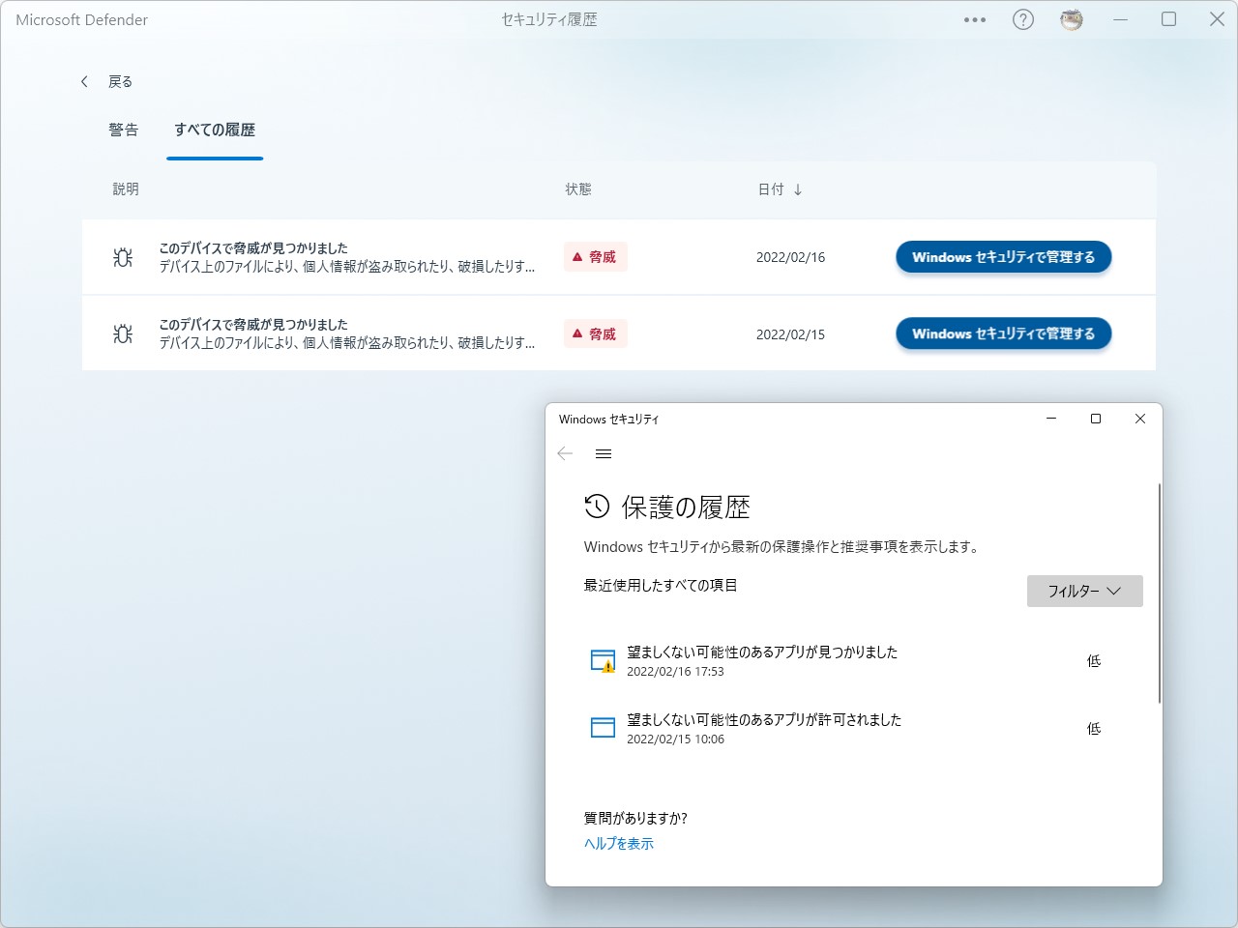Go back with the 戻る arrow
The image size is (1238, 928).
pos(85,82)
